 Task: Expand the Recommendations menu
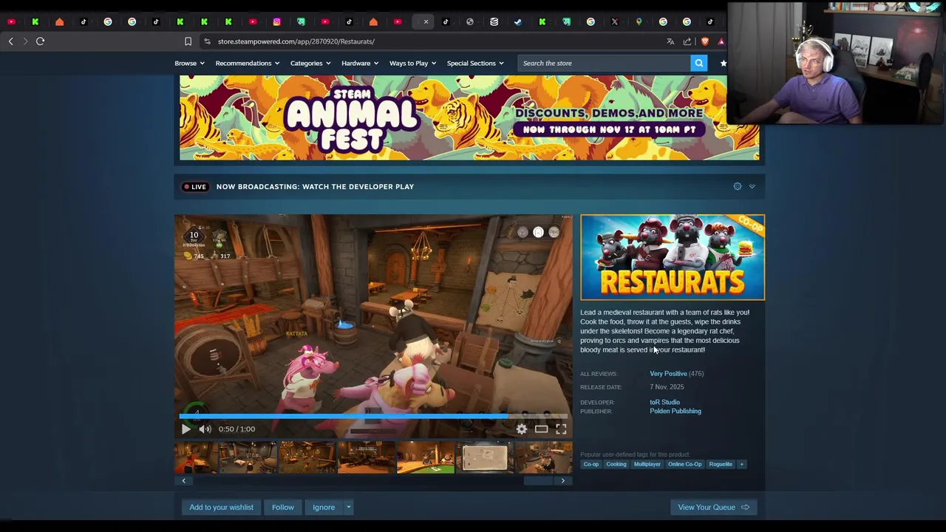tap(248, 63)
